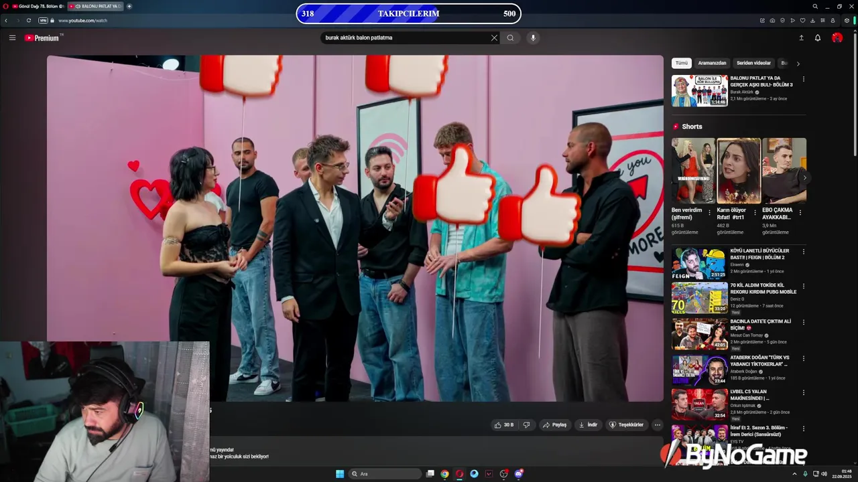The width and height of the screenshot is (858, 482).
Task: Open options for ATABERK DOĞAN video
Action: pos(804,359)
